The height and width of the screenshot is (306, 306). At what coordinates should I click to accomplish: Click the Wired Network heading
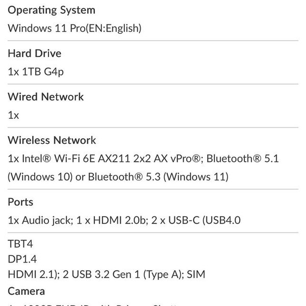point(46,97)
